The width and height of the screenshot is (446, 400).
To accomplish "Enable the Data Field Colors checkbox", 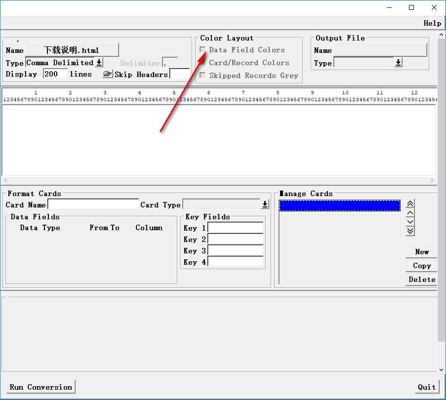I will click(x=203, y=50).
